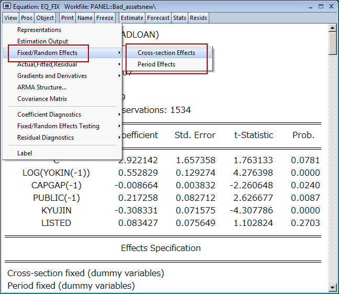The height and width of the screenshot is (294, 339).
Task: Open the Forecast dialog button
Action: click(x=158, y=18)
